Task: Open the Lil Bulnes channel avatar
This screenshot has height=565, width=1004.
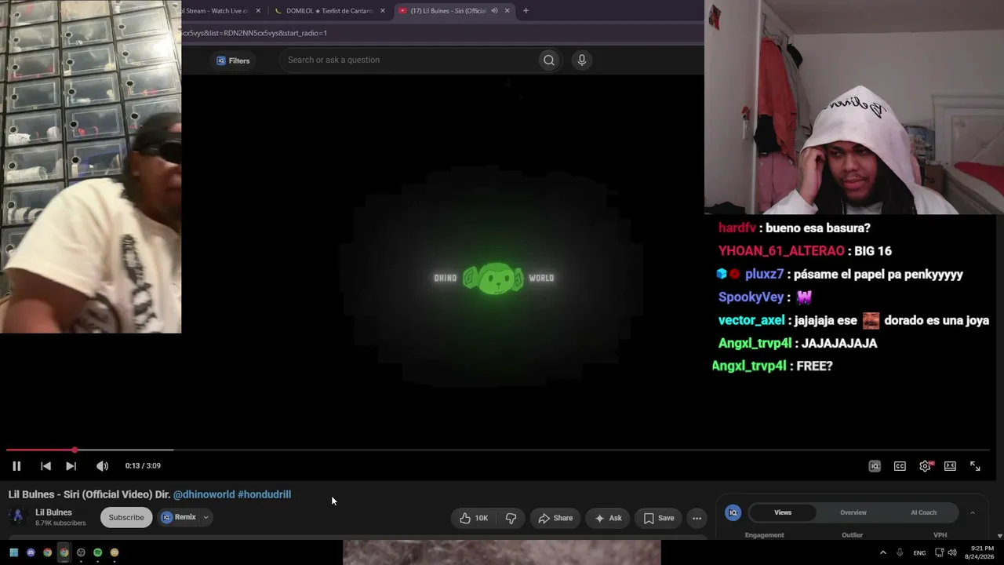Action: 16,516
